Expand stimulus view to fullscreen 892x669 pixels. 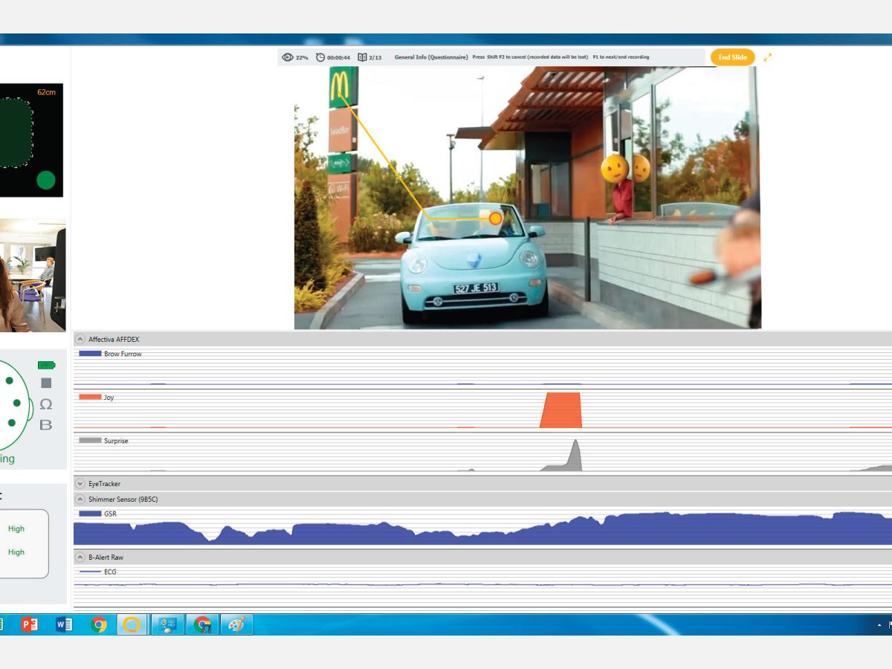click(768, 57)
